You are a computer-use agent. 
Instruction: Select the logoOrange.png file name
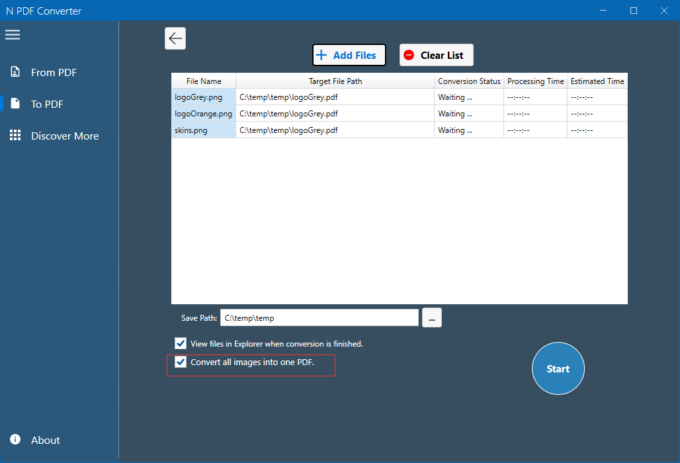tap(204, 114)
